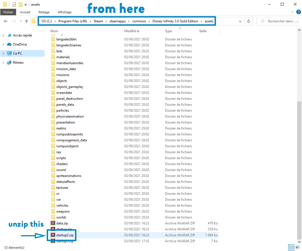Click Disney Infinity 3.0 Gold Edition breadcrumb
This screenshot has width=302, height=251.
[175, 21]
